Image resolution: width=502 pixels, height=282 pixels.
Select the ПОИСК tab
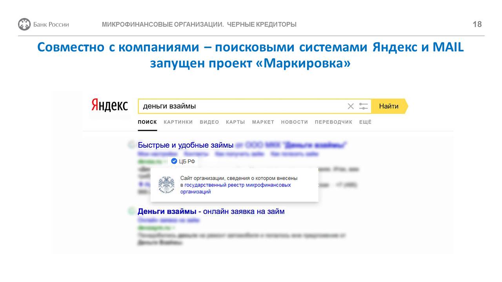coord(147,122)
